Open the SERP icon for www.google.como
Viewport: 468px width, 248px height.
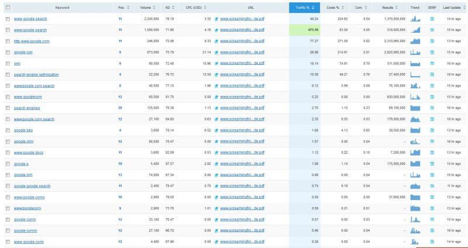pyautogui.click(x=432, y=197)
